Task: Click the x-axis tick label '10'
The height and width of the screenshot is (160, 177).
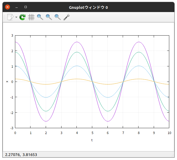Action: coord(169,133)
